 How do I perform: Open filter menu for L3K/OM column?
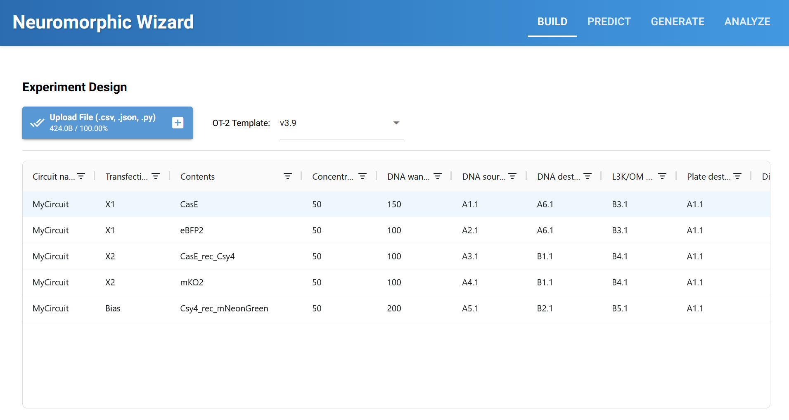(x=662, y=176)
